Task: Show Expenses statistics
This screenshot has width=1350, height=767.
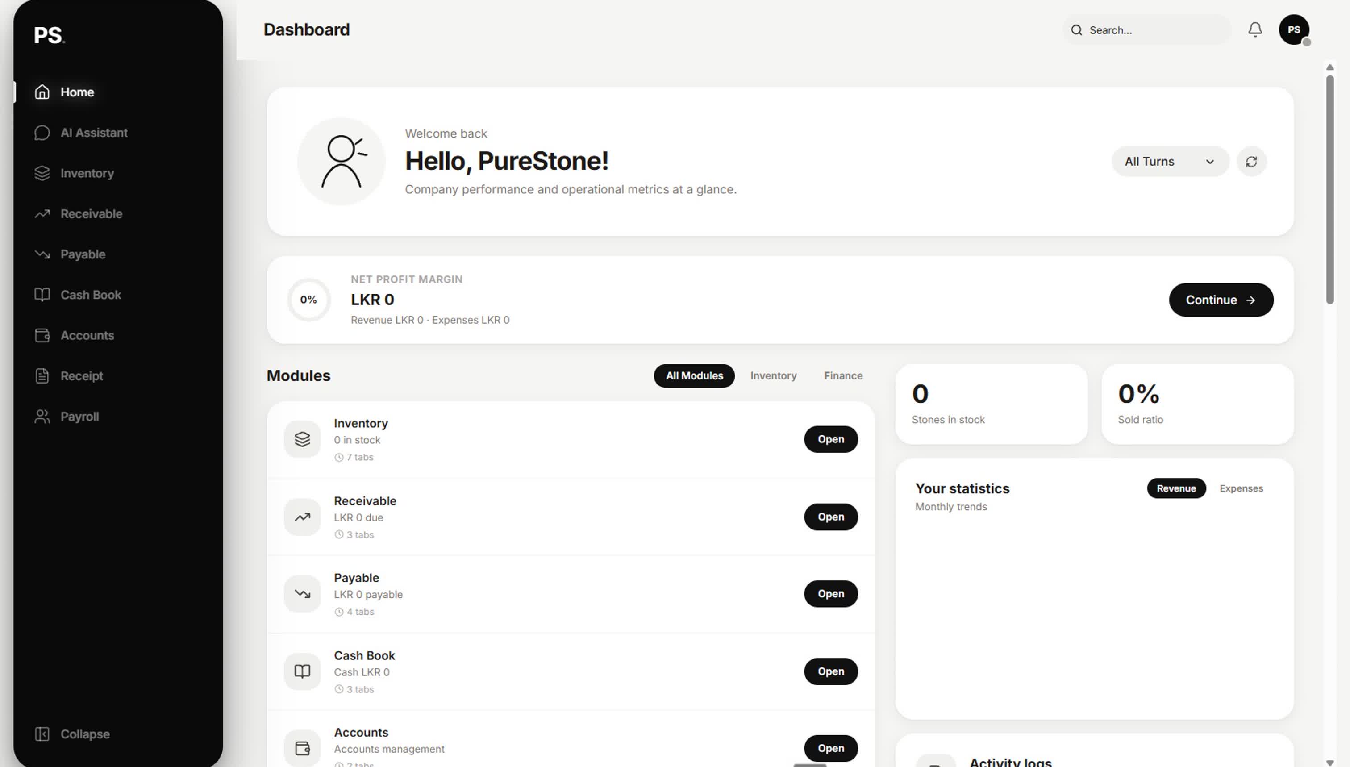Action: (x=1242, y=489)
